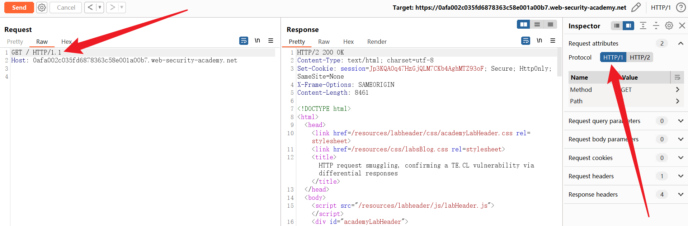This screenshot has height=226, width=688.
Task: Click the Cancel button
Action: tap(66, 8)
